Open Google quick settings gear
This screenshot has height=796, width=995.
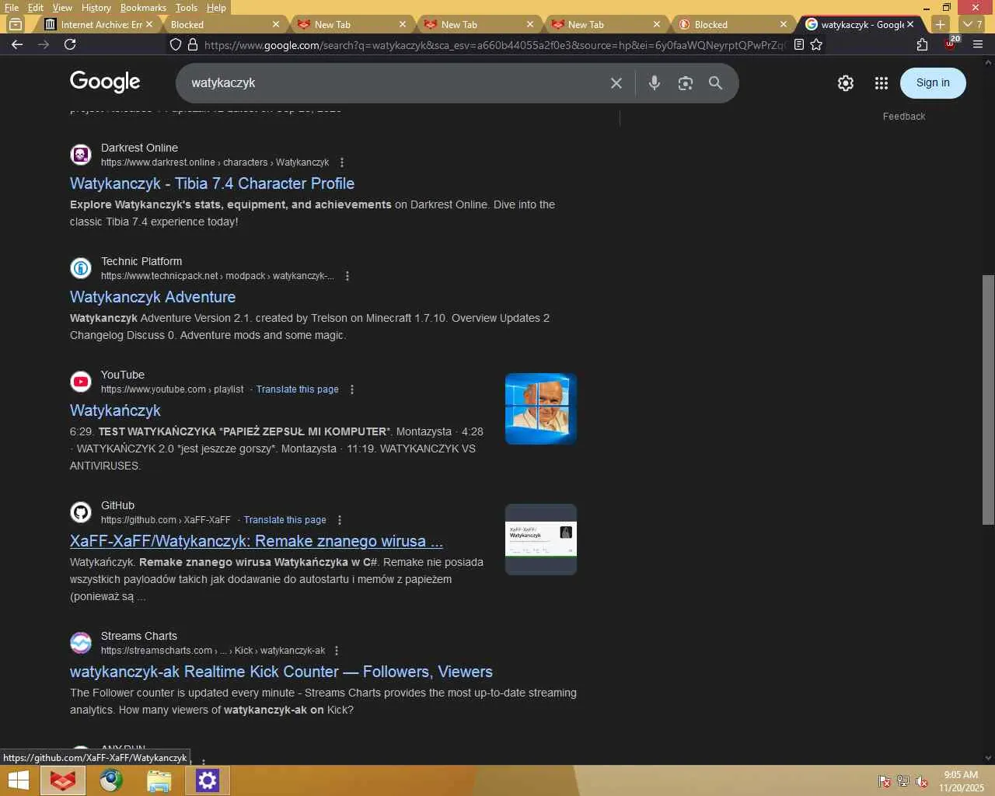[x=846, y=83]
